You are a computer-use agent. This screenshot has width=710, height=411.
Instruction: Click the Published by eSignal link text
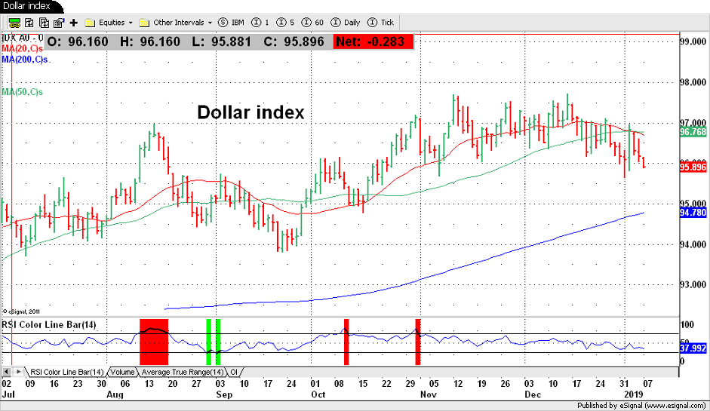[x=641, y=406]
